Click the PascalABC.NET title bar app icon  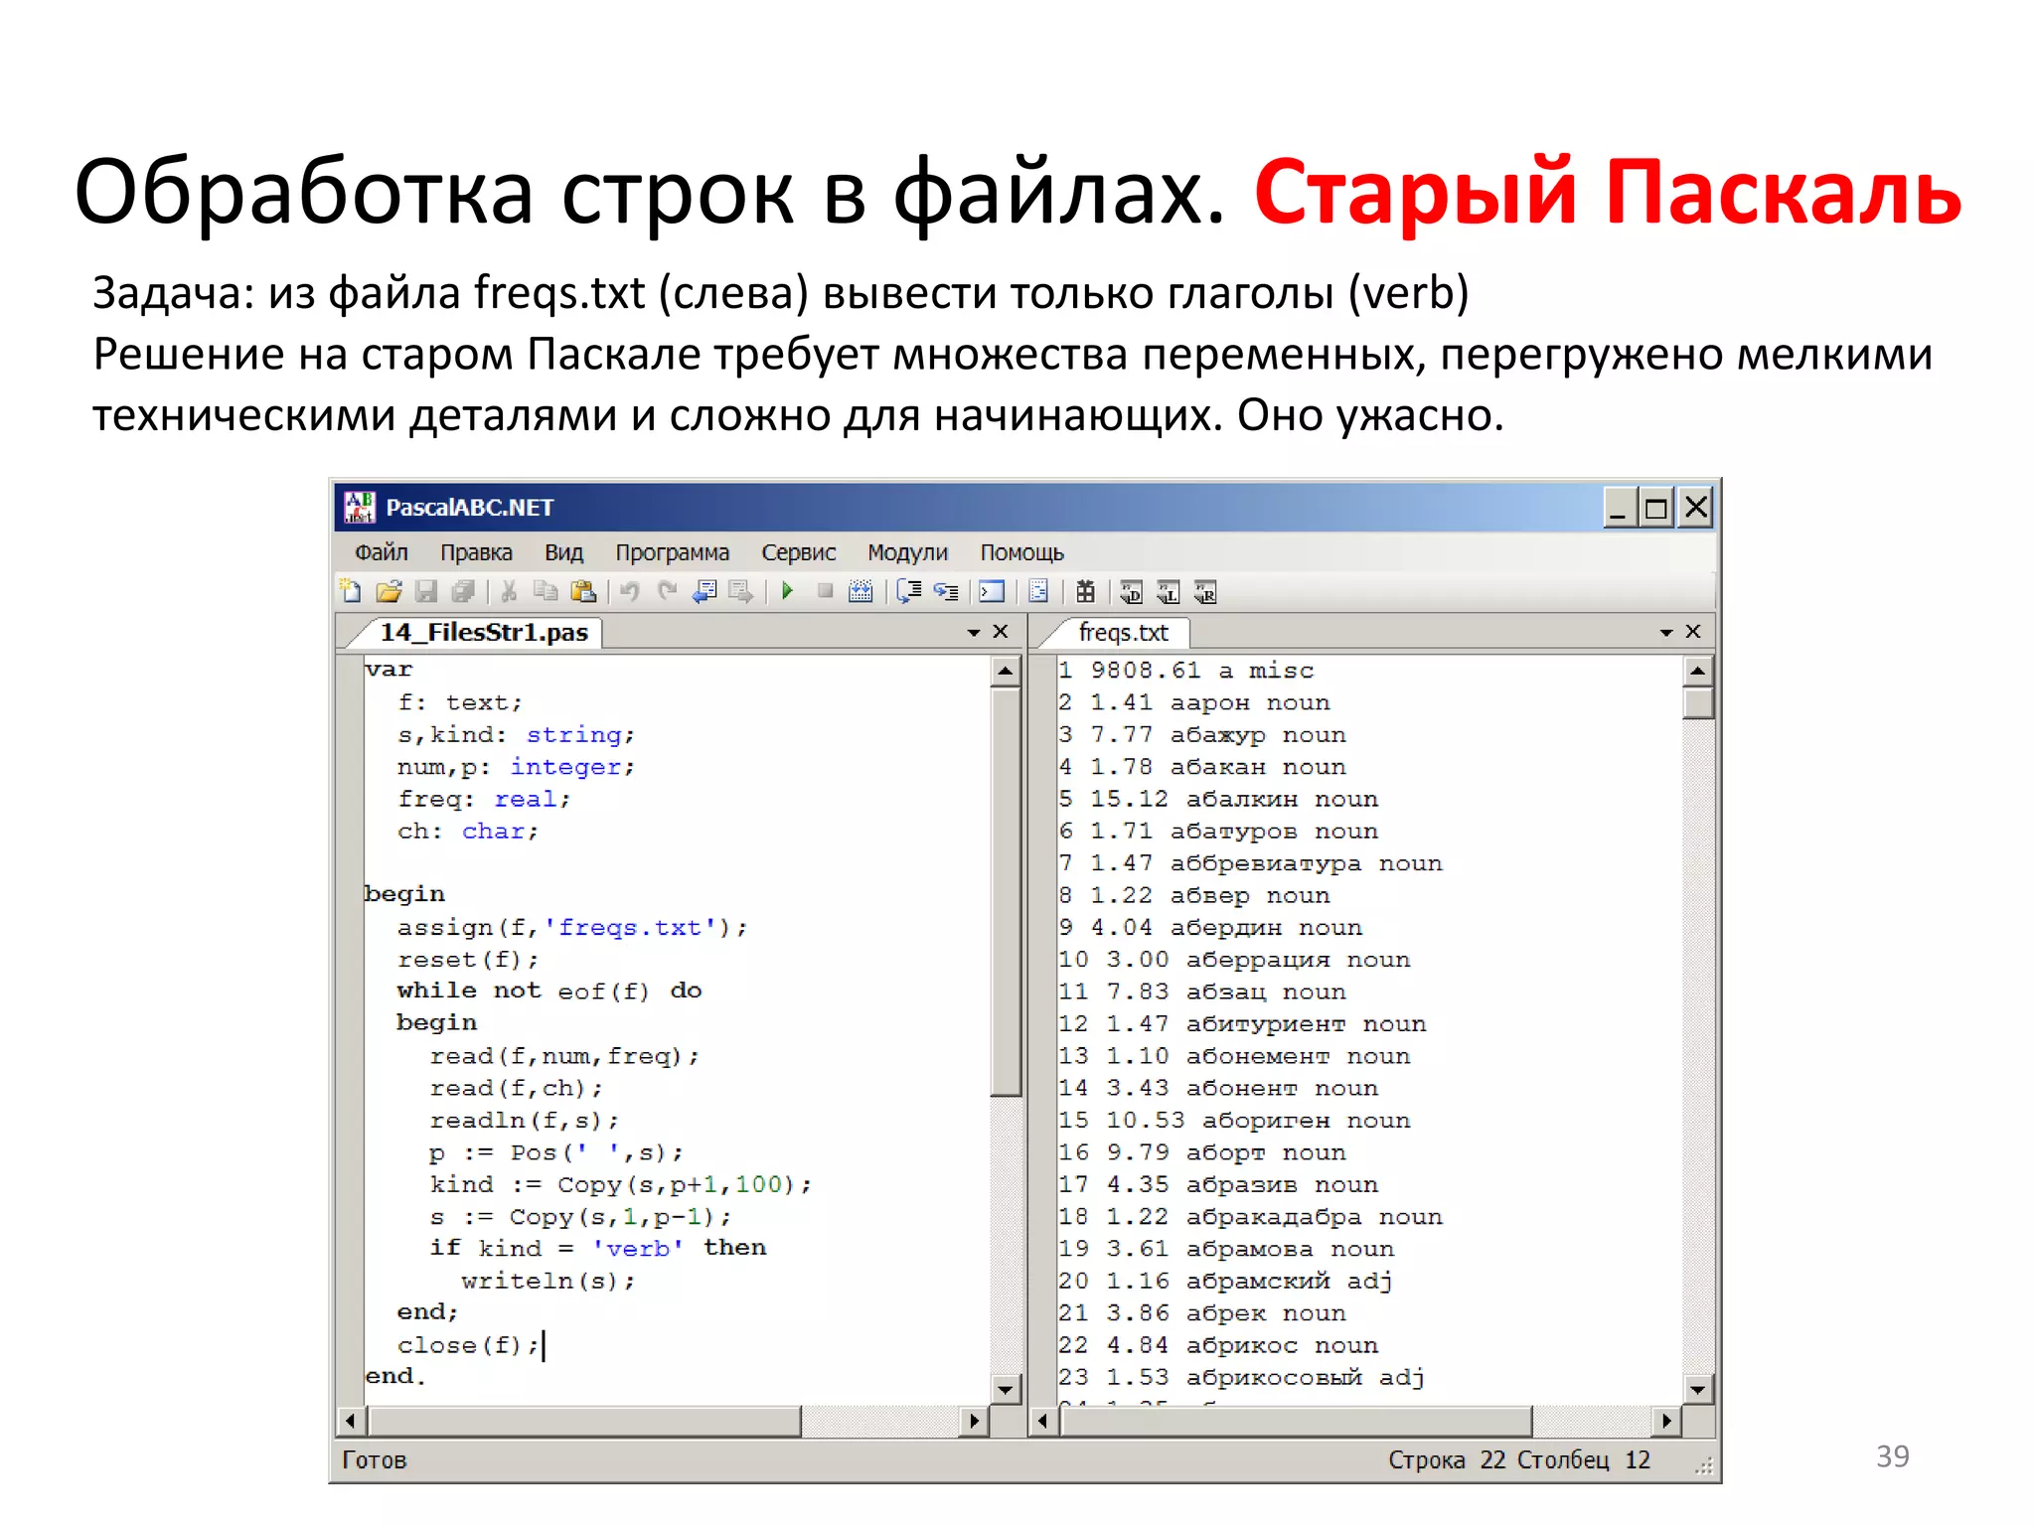[359, 507]
